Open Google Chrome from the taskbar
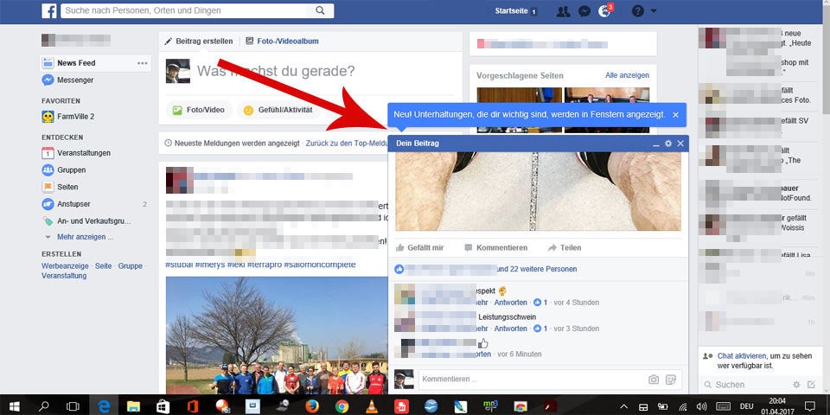The width and height of the screenshot is (830, 415). [342, 406]
